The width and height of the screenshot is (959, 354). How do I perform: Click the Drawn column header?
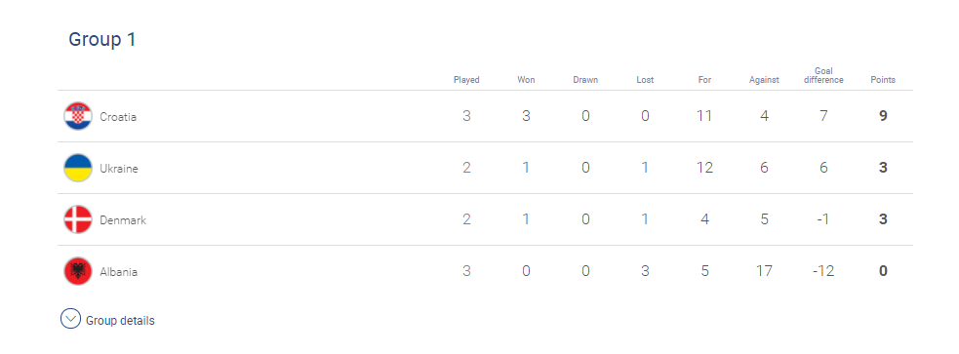585,80
